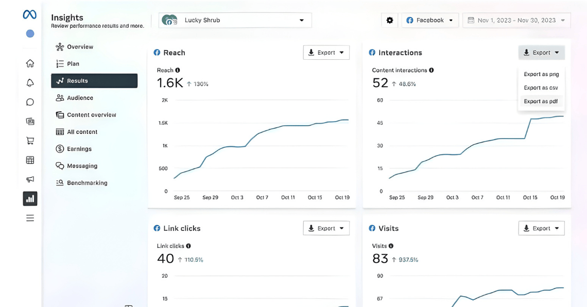Viewport: 587px width, 307px height.
Task: Choose Export as pdf option
Action: click(541, 101)
